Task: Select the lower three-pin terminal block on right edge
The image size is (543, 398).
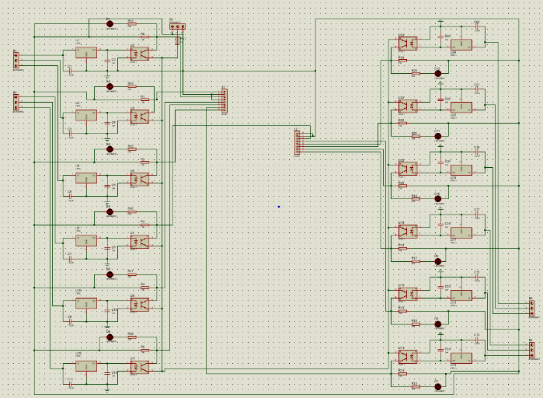Action: click(x=532, y=351)
